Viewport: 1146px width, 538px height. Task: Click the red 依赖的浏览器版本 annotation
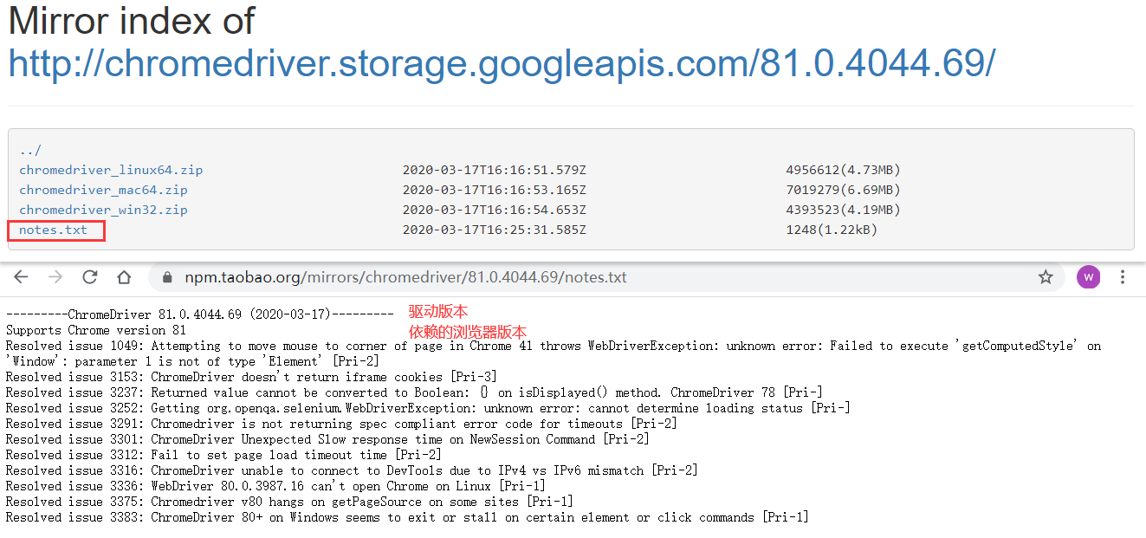(x=468, y=332)
